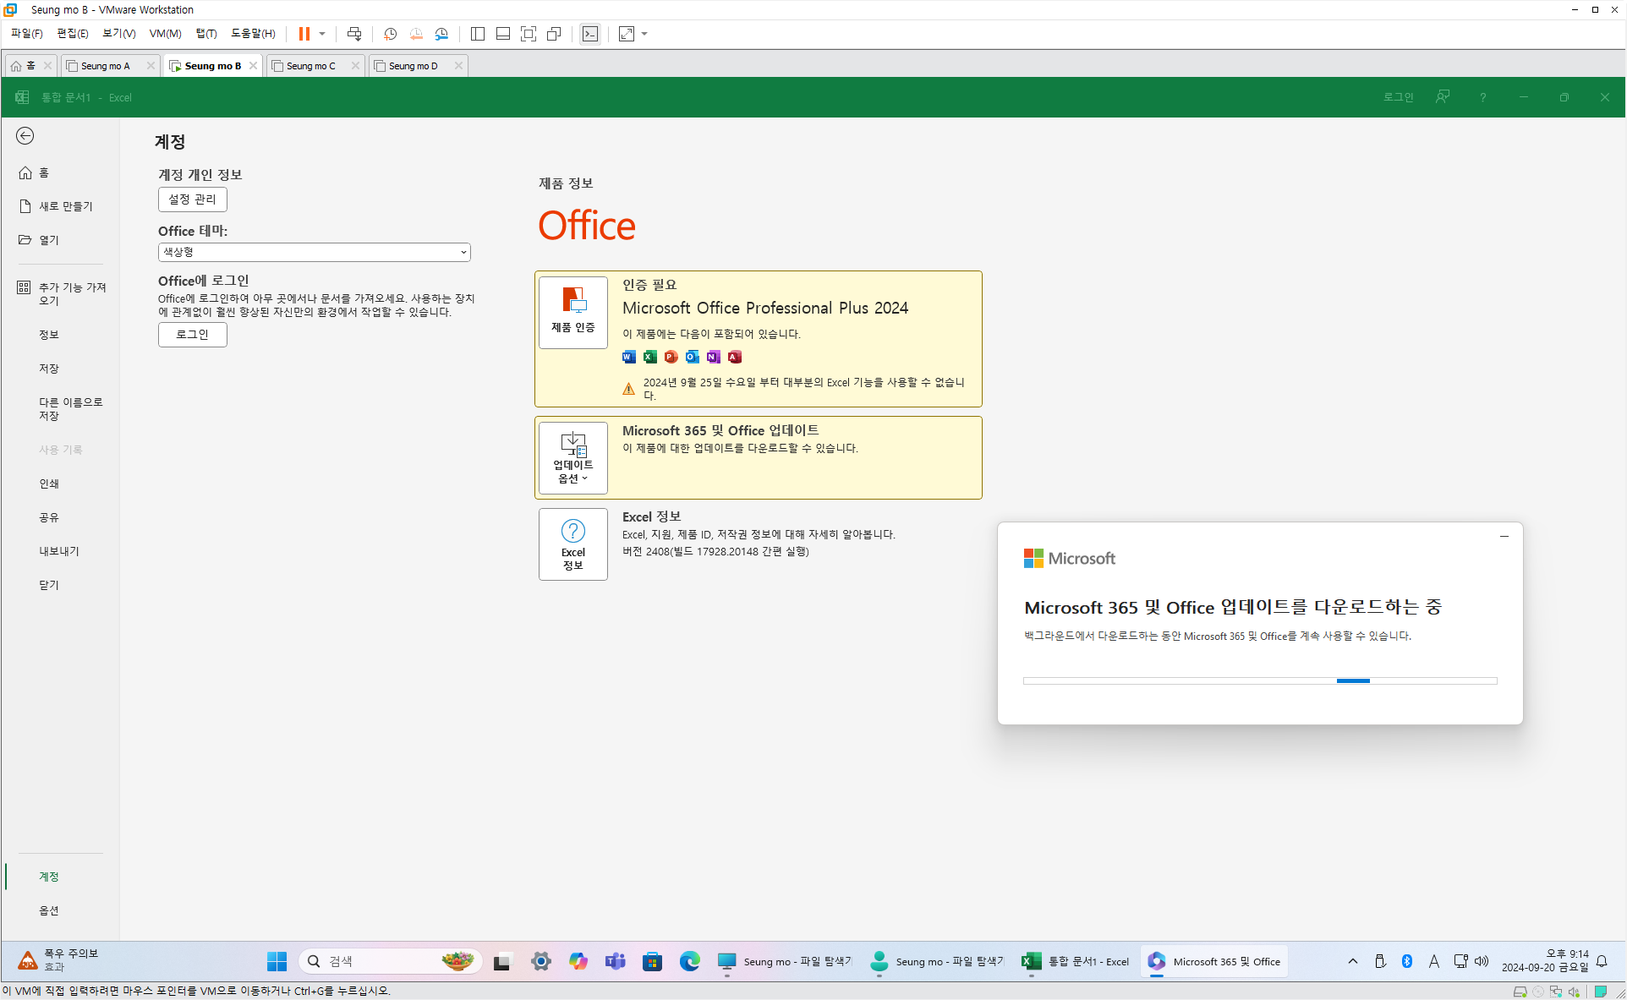Screen dimensions: 1627x1000
Task: Show hidden system tray icons chevron
Action: click(1353, 961)
